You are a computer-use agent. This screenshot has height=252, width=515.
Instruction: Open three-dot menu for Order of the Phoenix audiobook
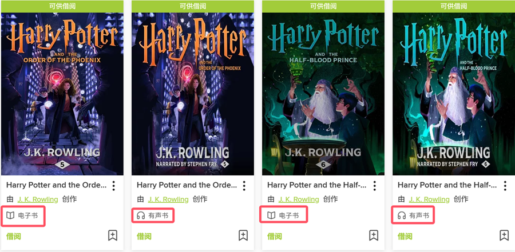[244, 185]
